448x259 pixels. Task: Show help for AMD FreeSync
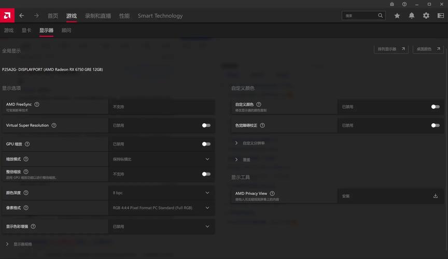coord(37,104)
